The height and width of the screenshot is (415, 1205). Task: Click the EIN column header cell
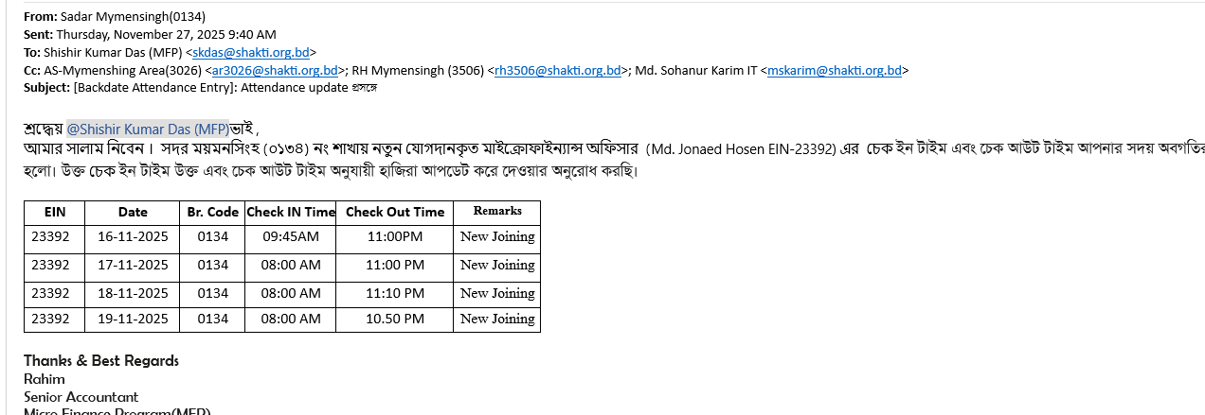(55, 213)
